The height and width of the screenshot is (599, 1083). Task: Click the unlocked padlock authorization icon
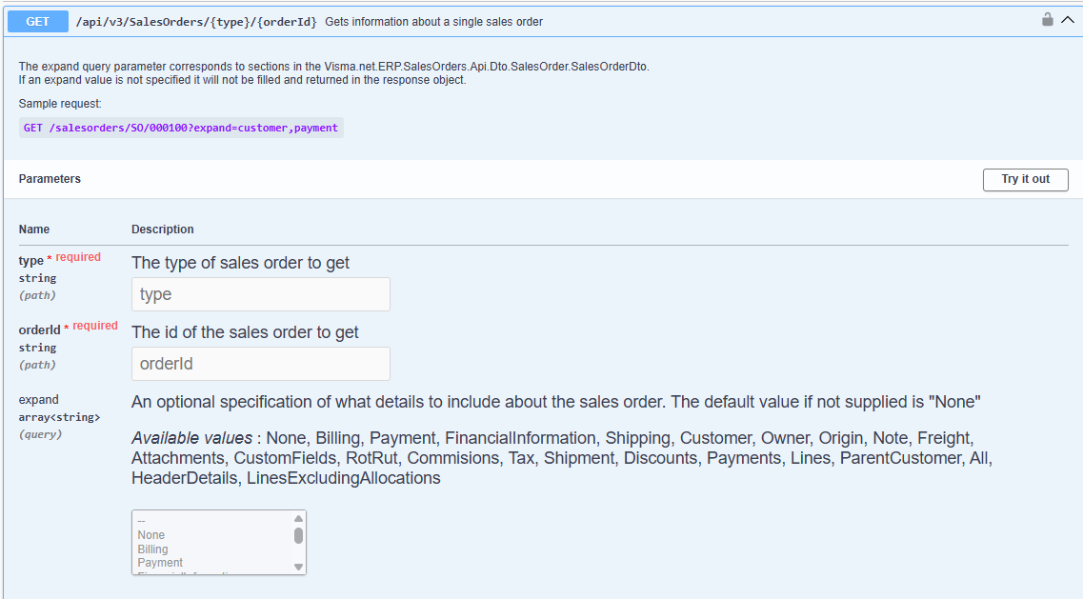(1048, 20)
